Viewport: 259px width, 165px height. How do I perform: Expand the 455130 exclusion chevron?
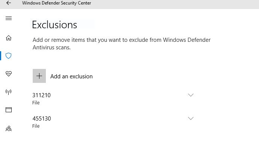[191, 118]
